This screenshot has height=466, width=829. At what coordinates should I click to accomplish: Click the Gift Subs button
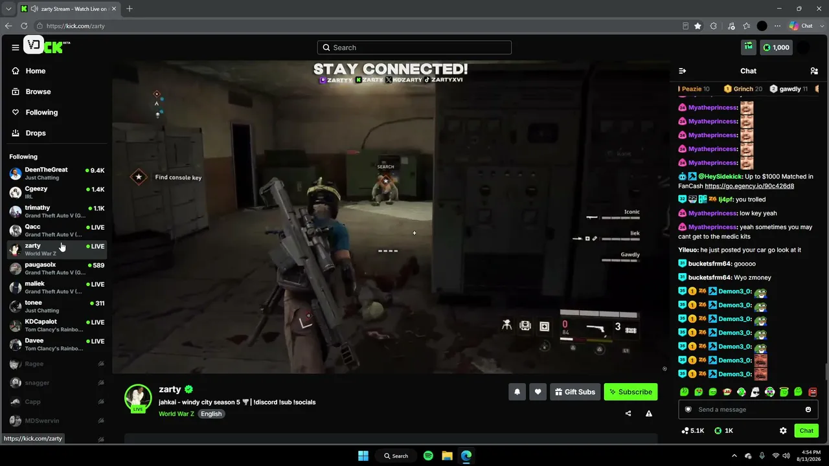click(x=575, y=392)
